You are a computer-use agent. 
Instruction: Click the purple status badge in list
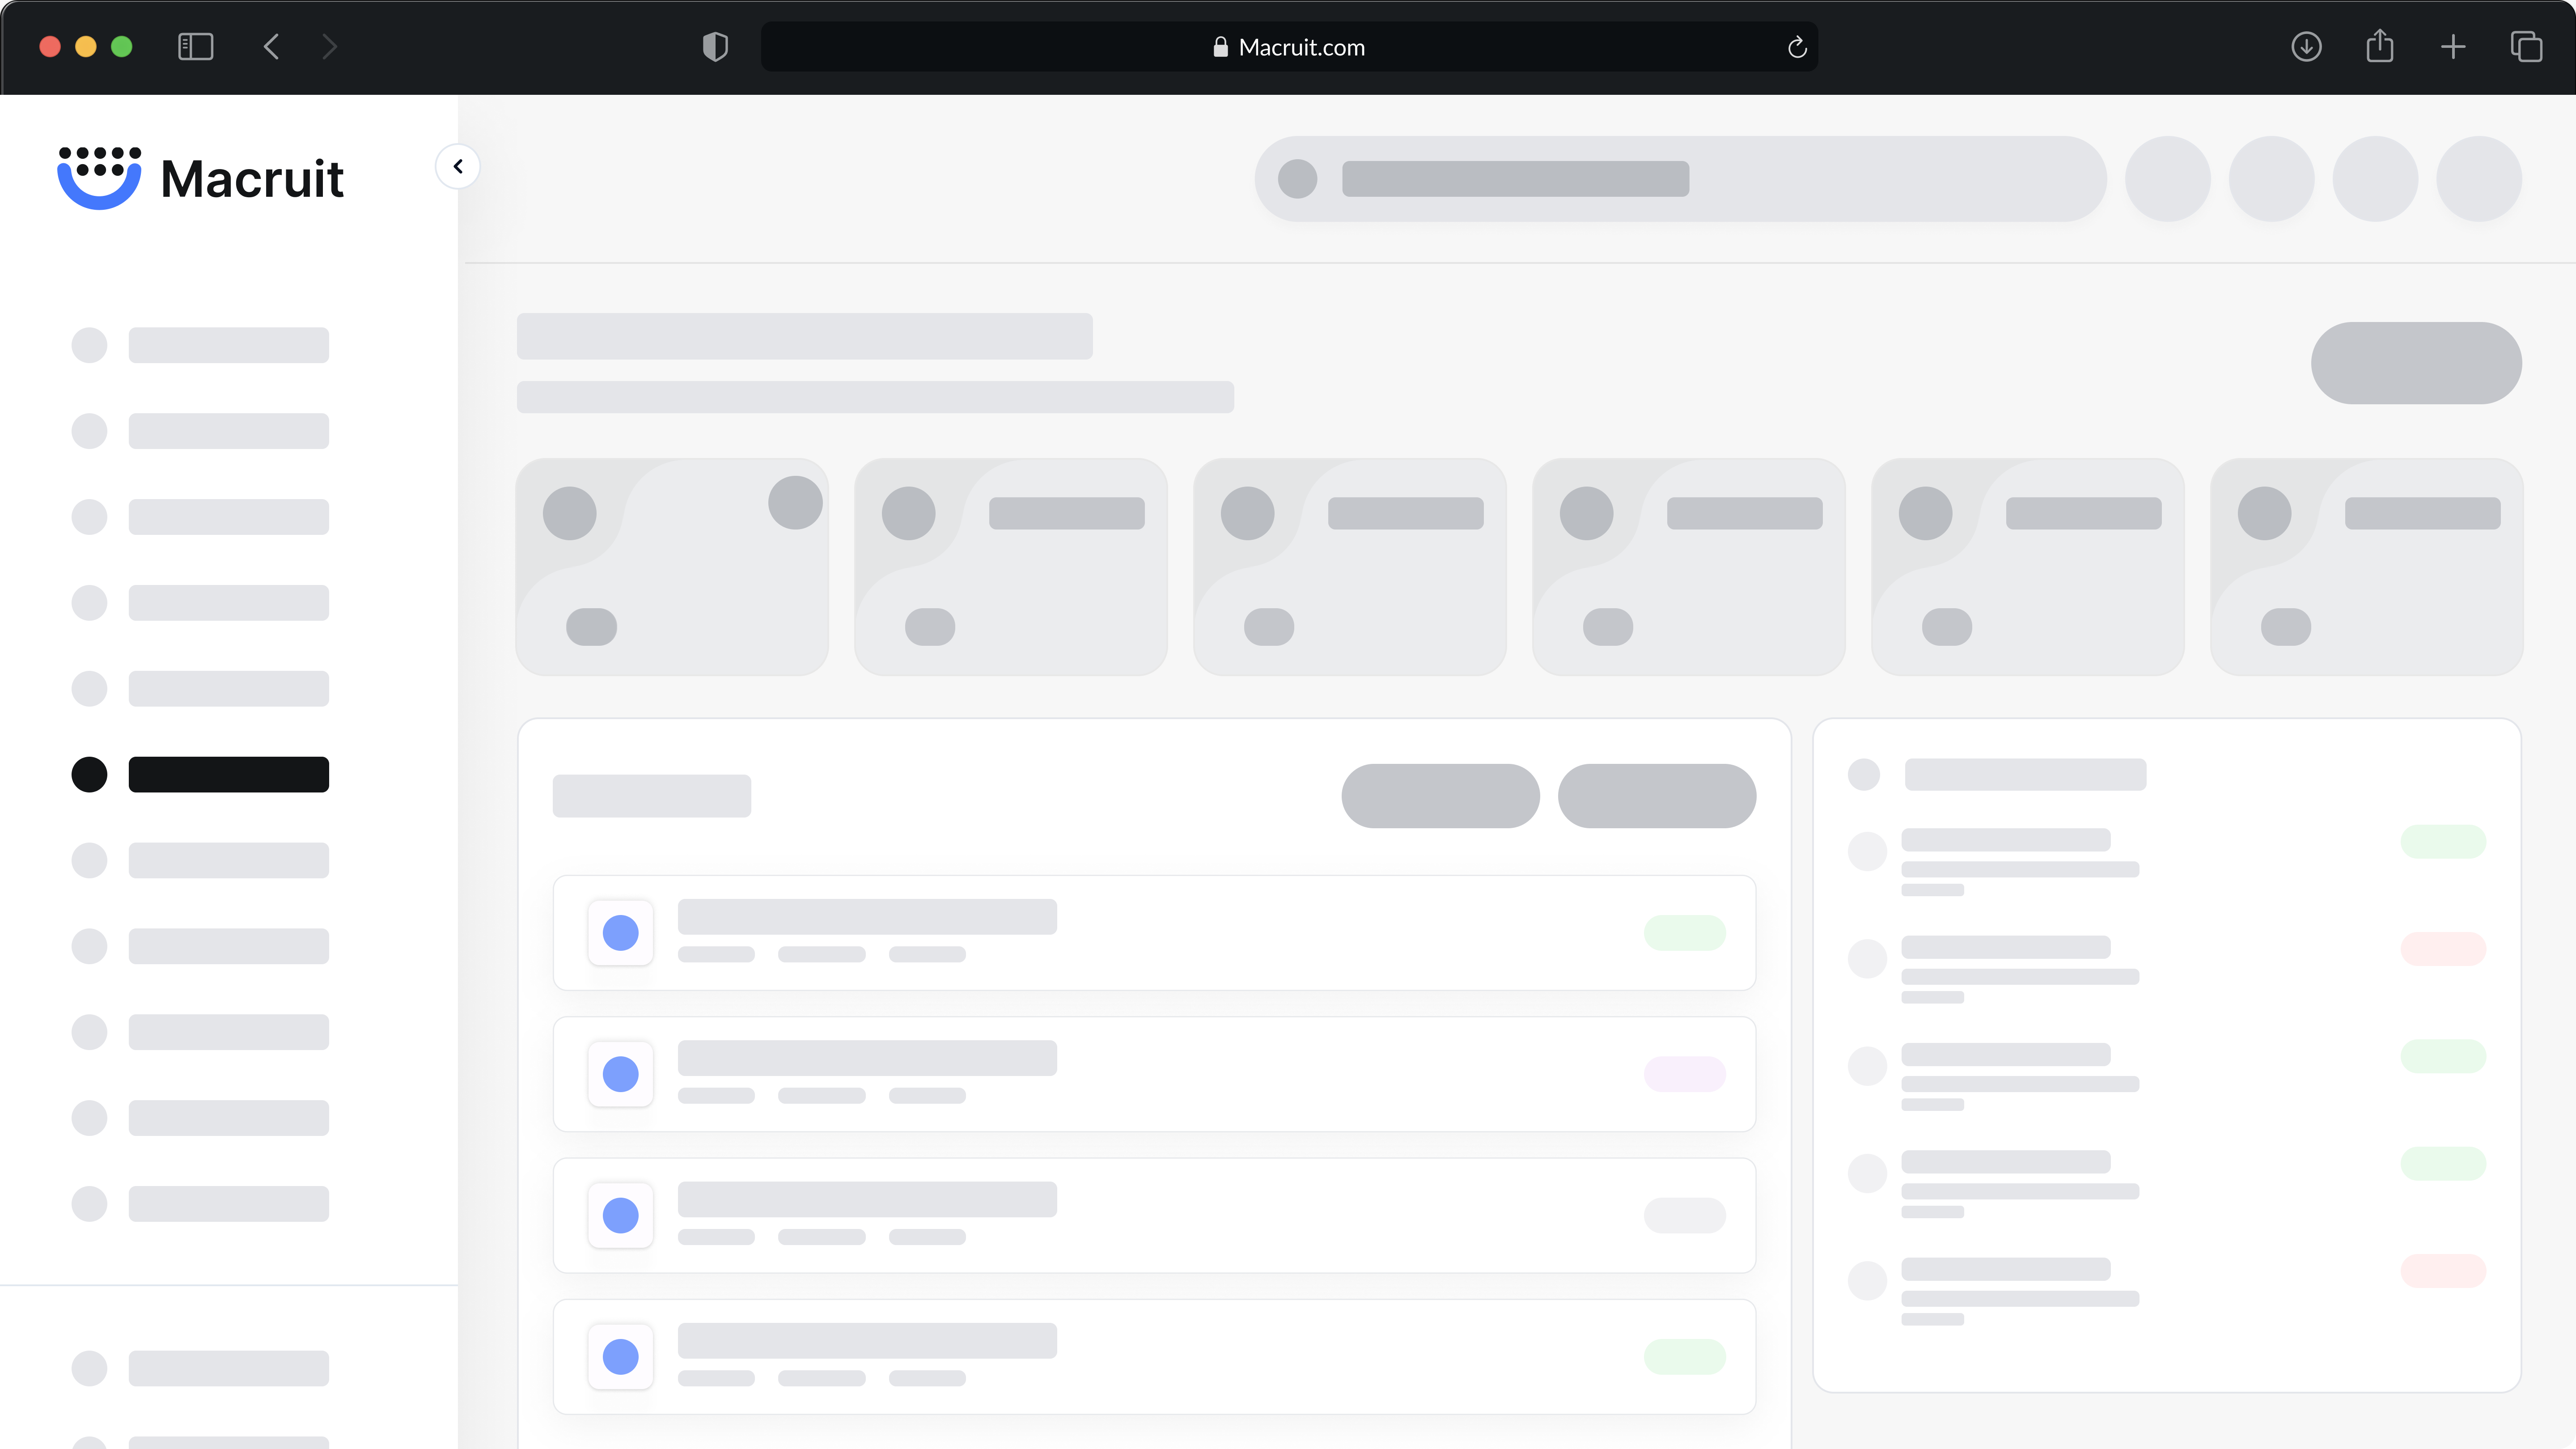pyautogui.click(x=1685, y=1074)
